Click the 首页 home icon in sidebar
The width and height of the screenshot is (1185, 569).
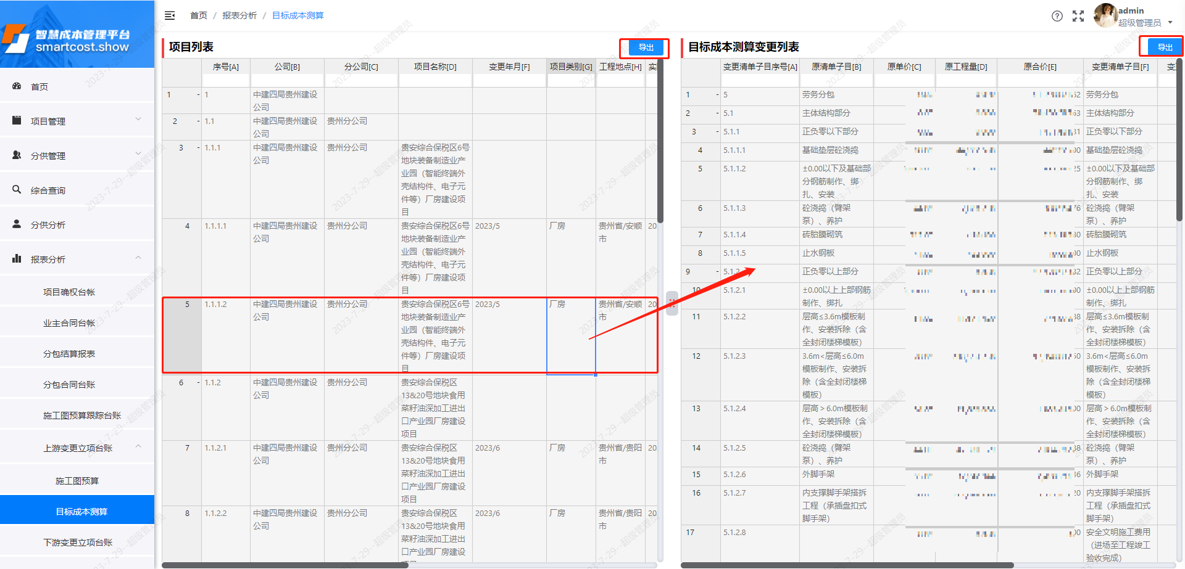pyautogui.click(x=17, y=86)
